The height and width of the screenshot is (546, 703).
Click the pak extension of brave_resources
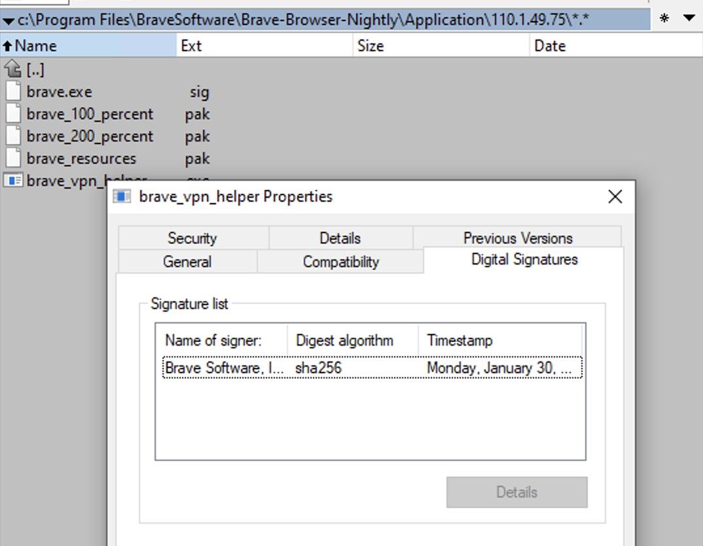click(x=197, y=160)
